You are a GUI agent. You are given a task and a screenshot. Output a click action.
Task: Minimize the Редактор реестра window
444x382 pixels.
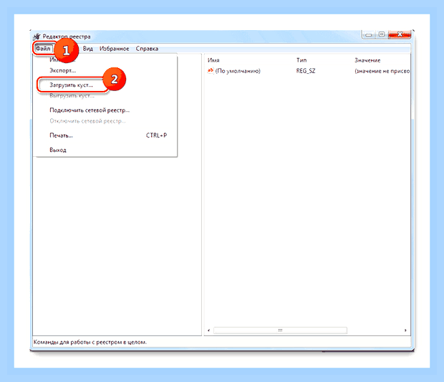coord(369,34)
